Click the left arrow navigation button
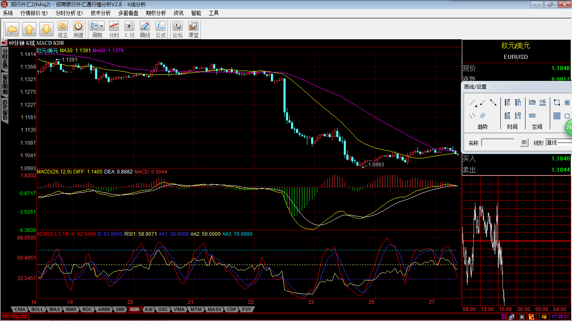Viewport: 572px width, 321px height. (12, 29)
